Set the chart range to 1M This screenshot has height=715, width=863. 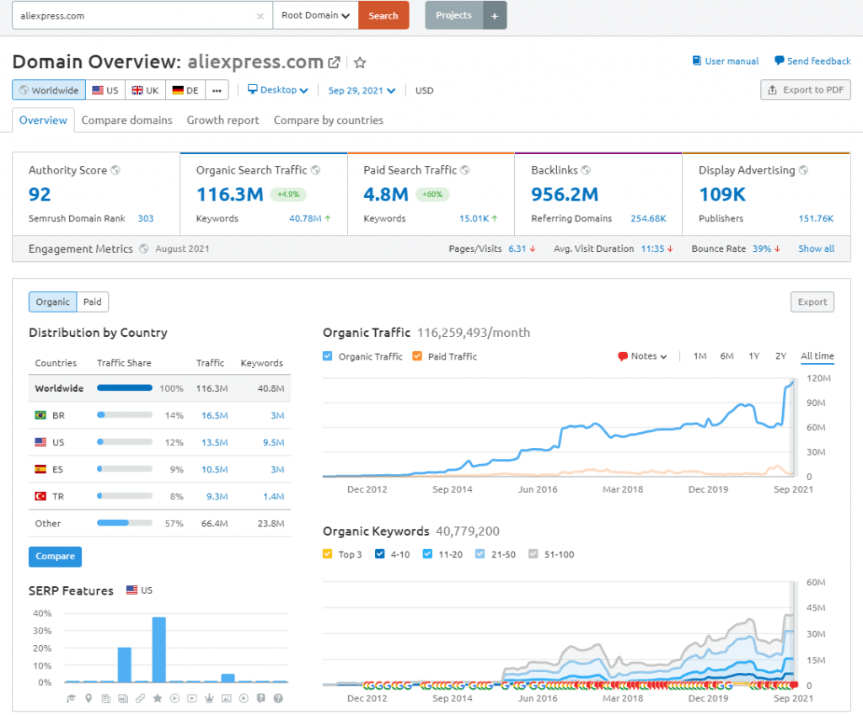(700, 356)
